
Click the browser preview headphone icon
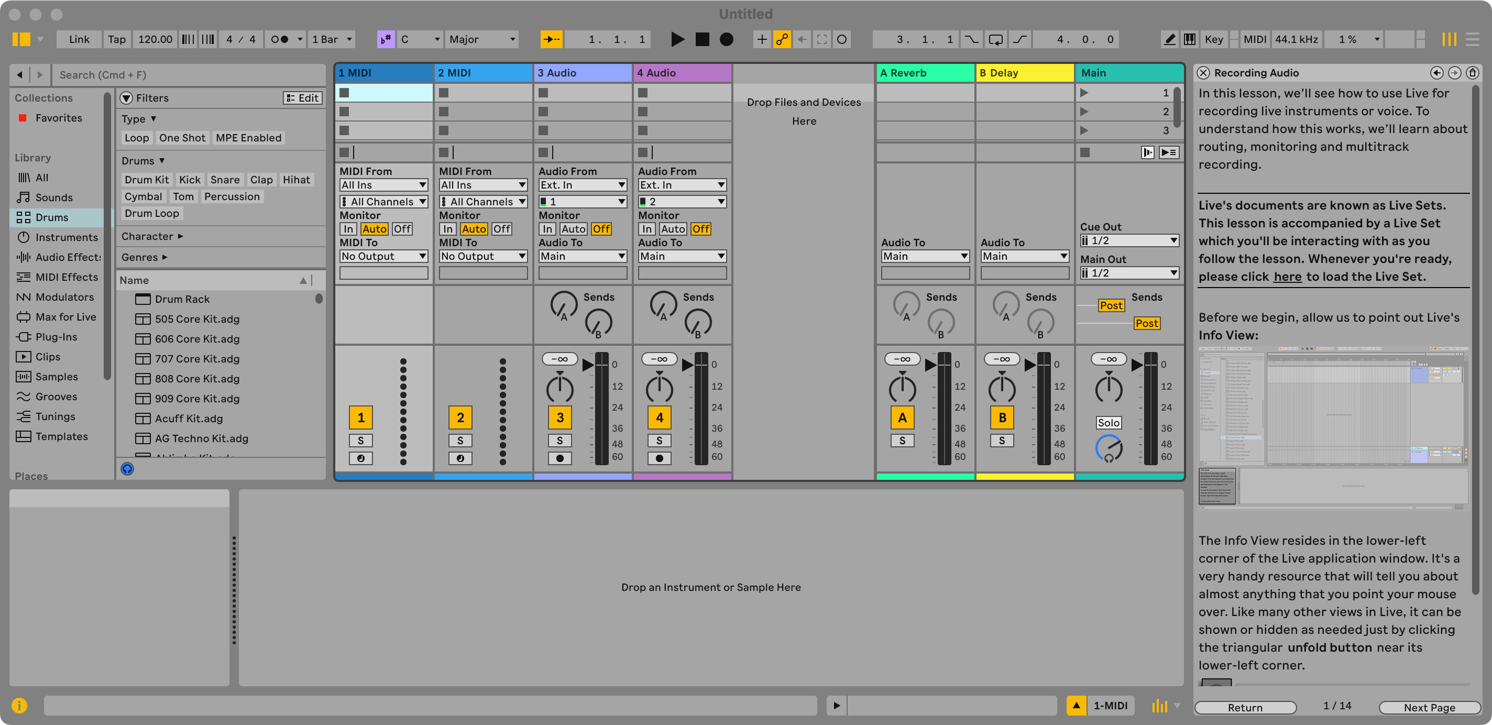click(127, 469)
